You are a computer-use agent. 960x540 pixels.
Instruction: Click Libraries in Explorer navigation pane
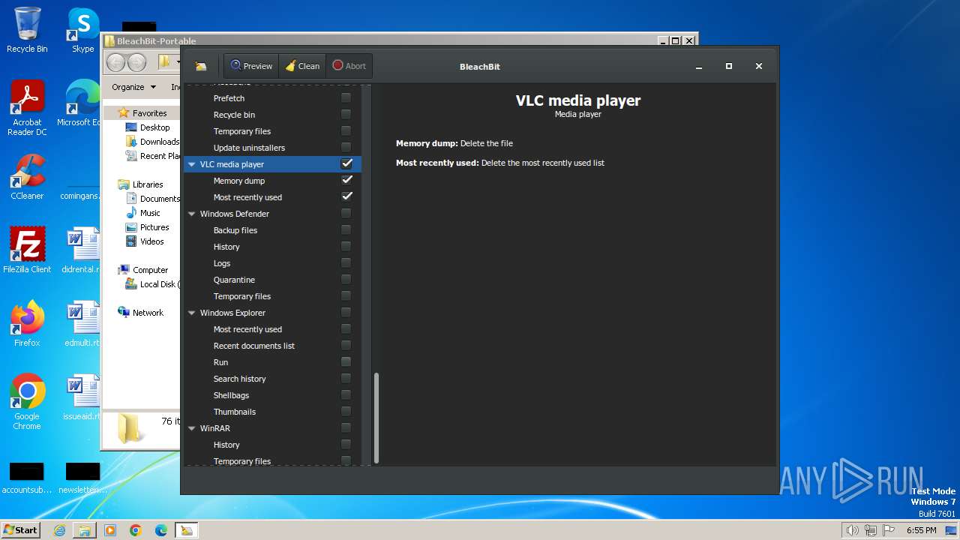point(140,184)
